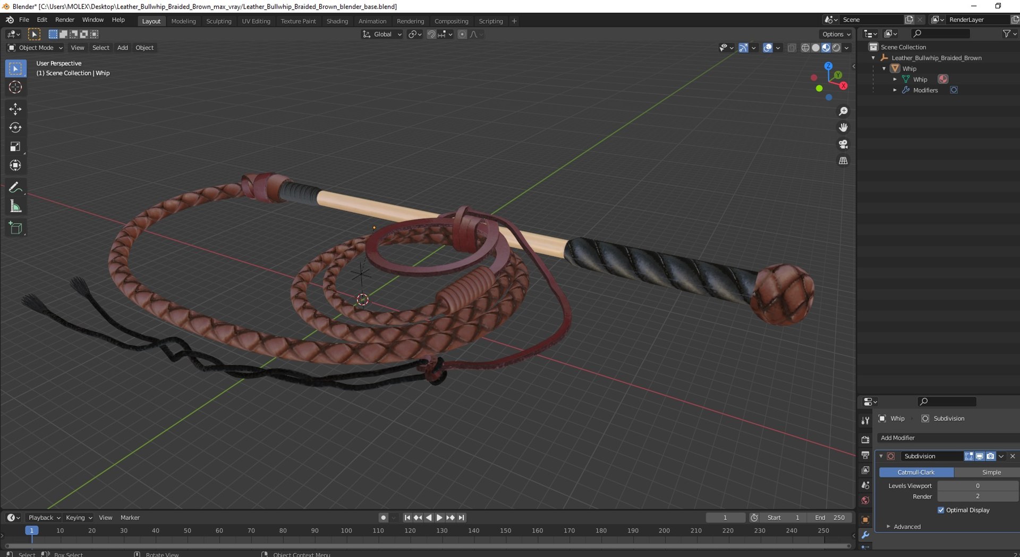Activate the Transform tool
Image resolution: width=1020 pixels, height=557 pixels.
15,166
